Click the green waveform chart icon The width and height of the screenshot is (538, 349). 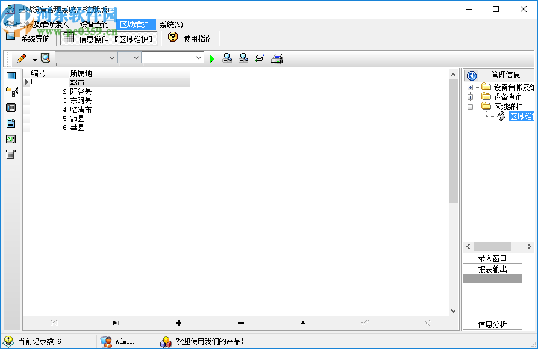[x=11, y=139]
